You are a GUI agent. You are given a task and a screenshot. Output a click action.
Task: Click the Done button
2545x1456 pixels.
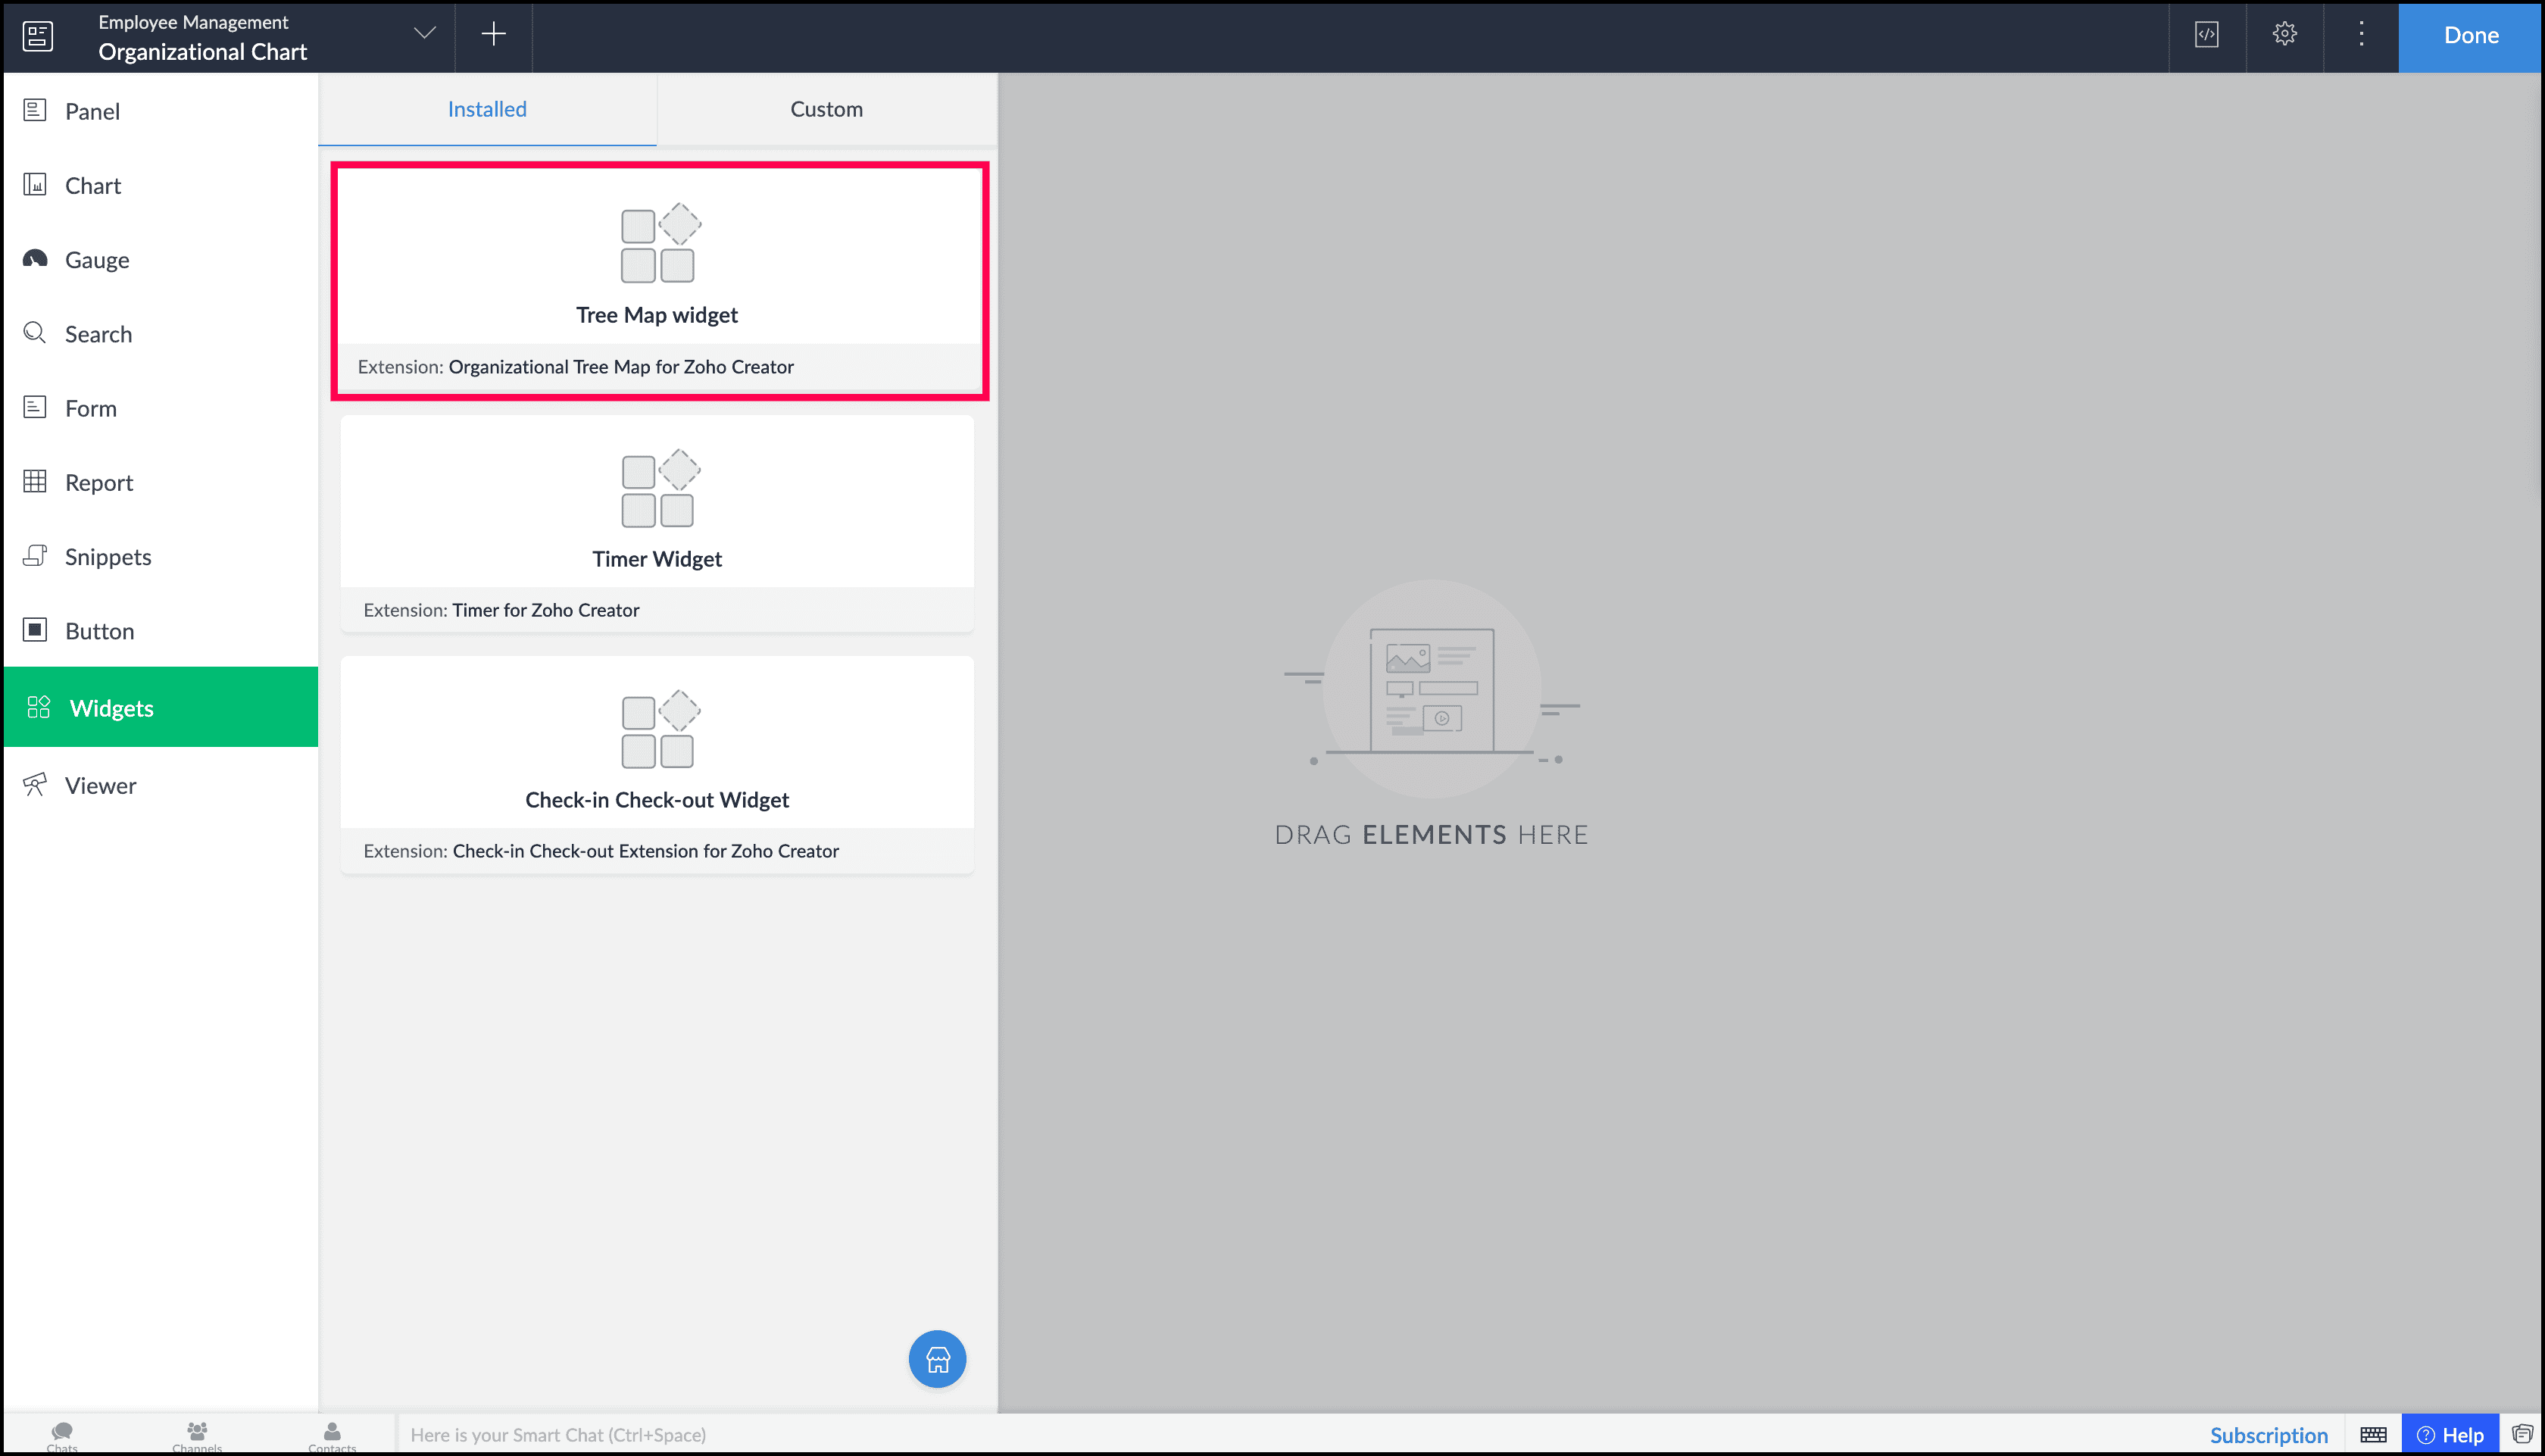pyautogui.click(x=2470, y=35)
